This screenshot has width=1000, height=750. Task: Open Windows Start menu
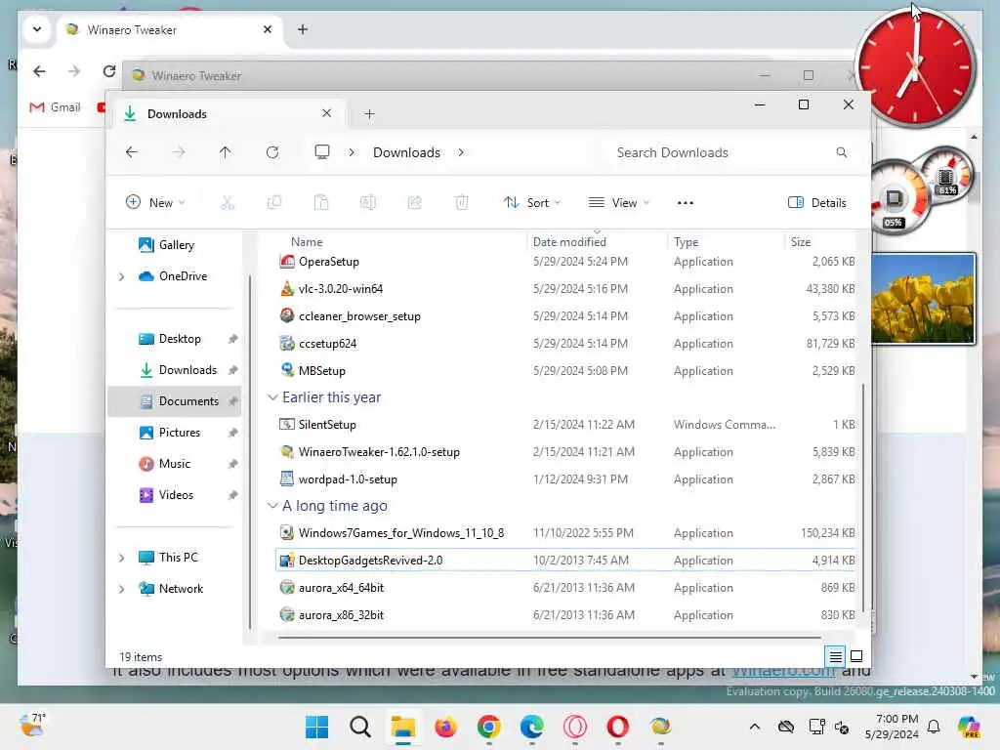(x=317, y=727)
